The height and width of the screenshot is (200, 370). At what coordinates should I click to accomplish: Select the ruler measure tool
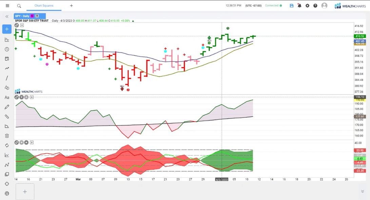(x=7, y=117)
